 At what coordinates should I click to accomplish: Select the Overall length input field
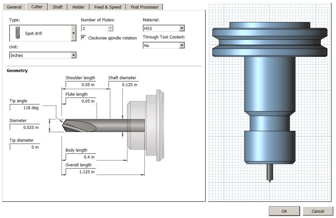(x=81, y=172)
